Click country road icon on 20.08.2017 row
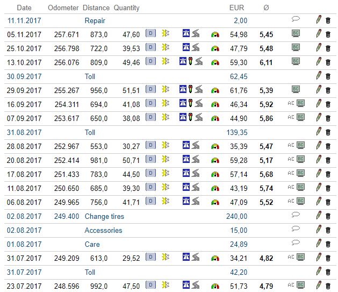 (x=197, y=160)
